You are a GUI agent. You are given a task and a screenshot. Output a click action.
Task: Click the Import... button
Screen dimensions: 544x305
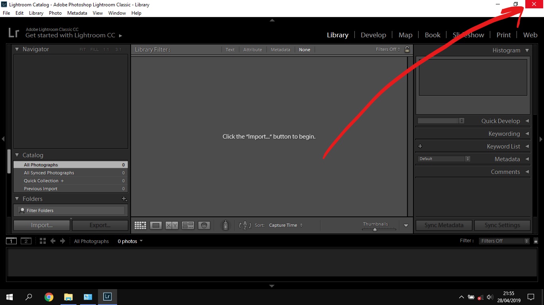point(42,225)
